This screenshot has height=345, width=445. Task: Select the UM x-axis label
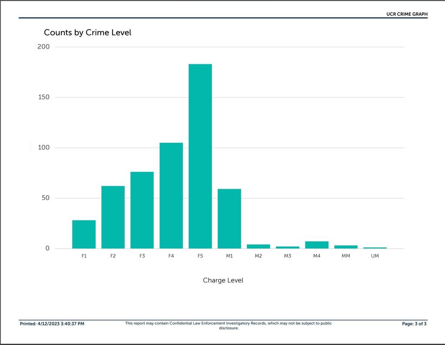[375, 256]
